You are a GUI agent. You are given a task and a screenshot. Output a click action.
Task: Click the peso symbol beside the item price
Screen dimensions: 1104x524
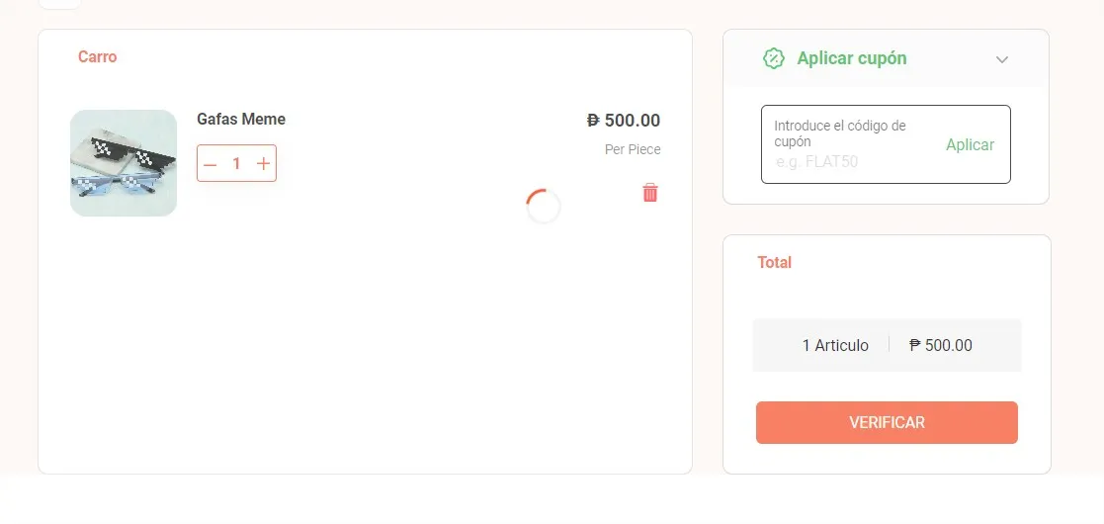click(593, 121)
